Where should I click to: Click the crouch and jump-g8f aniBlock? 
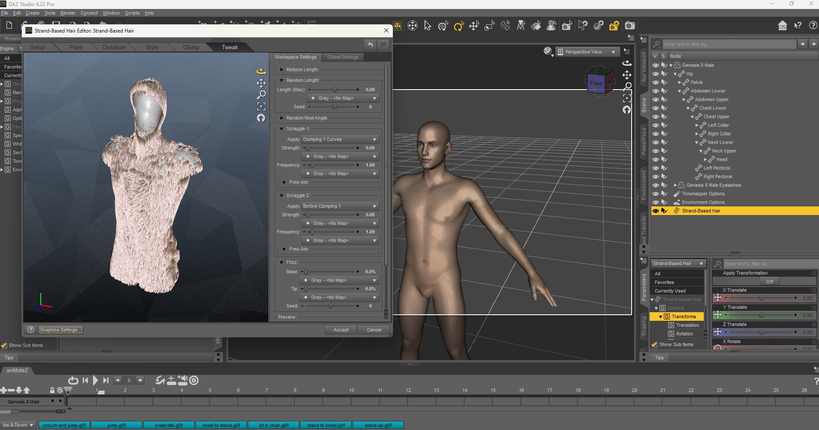point(64,425)
